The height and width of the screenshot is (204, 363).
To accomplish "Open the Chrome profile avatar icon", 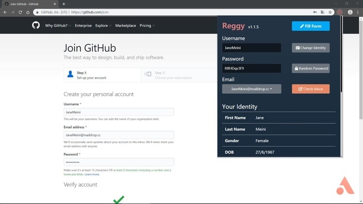I will coord(349,12).
